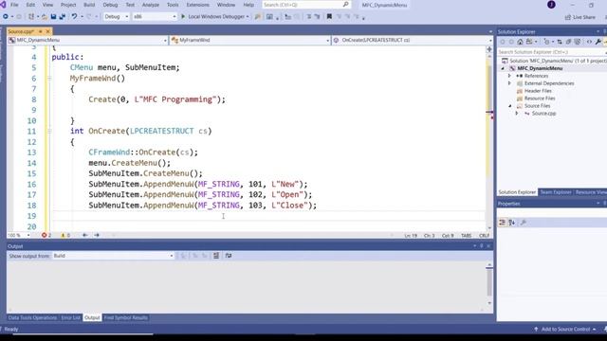Select the Header Files folder

click(538, 91)
